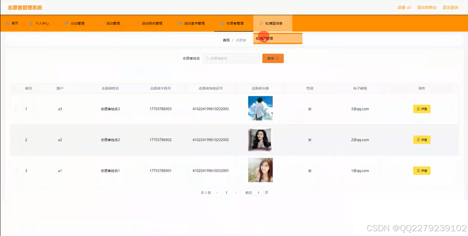
Task: Open the 轮播图管理 submenu entry
Action: pos(278,39)
